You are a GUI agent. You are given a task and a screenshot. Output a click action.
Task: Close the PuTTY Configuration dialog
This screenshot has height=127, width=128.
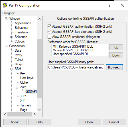(122, 5)
